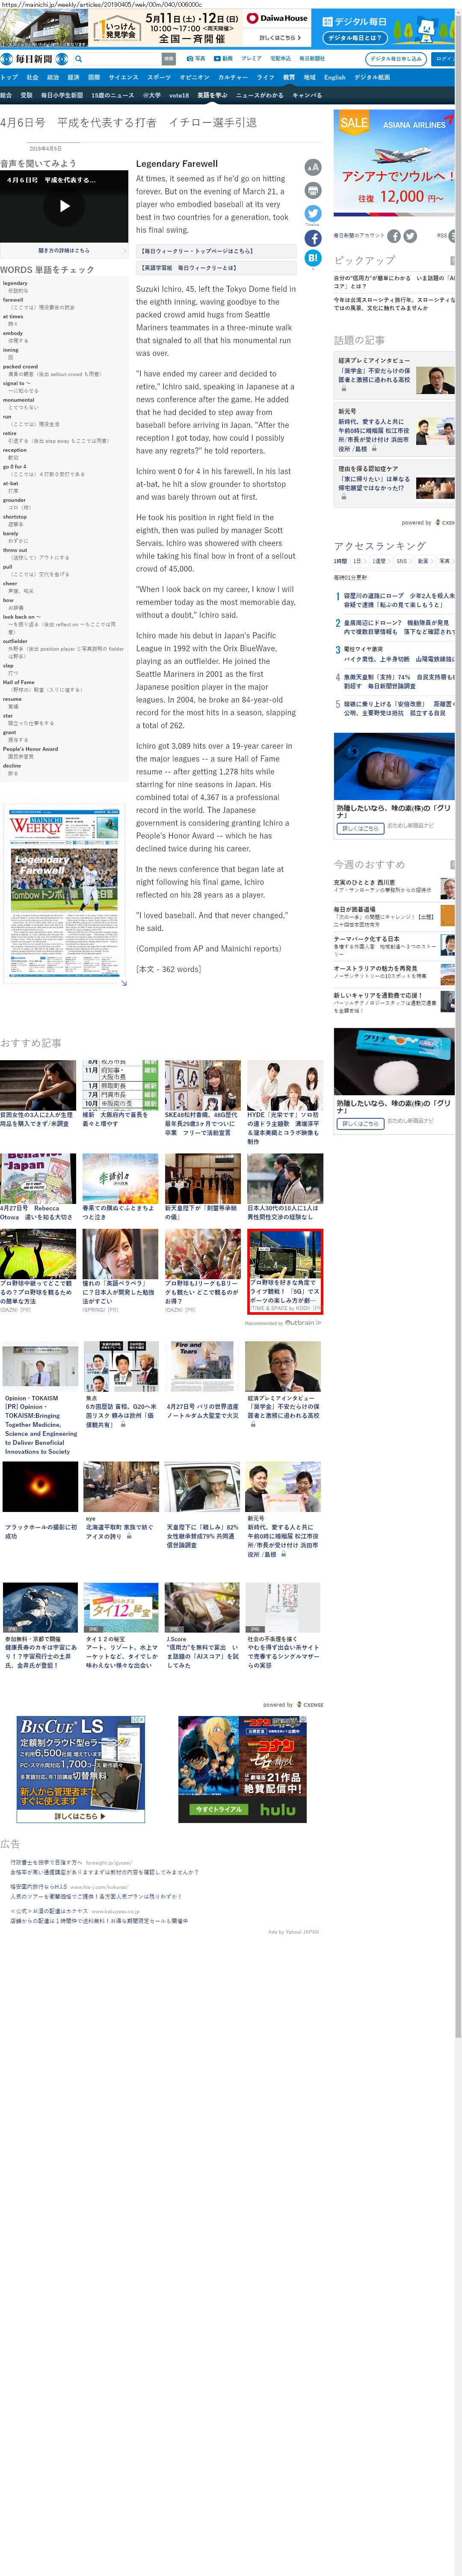
Task: Share article via Twitter bird icon
Action: 313,214
